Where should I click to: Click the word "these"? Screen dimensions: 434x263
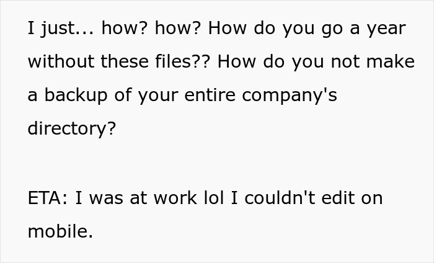click(x=120, y=62)
